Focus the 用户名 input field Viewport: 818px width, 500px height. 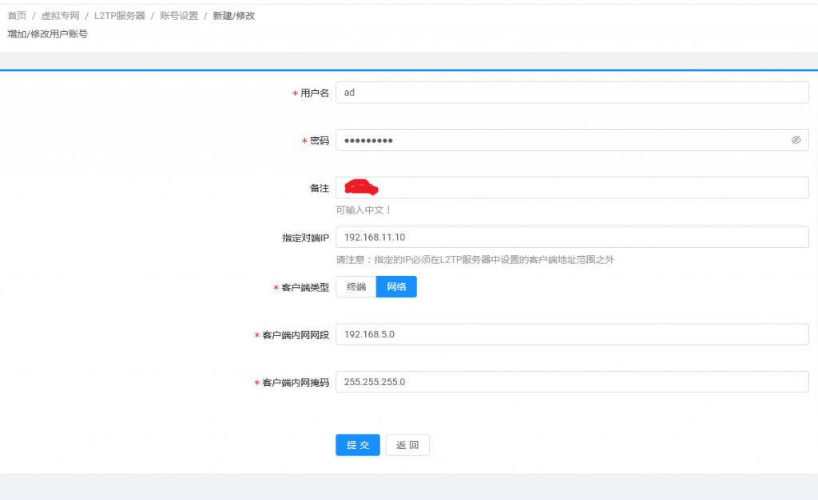click(x=572, y=93)
